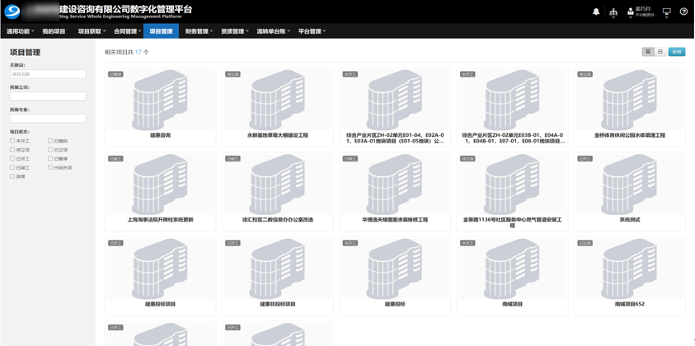Click the blue 新增 button
Image resolution: width=695 pixels, height=346 pixels.
click(676, 52)
